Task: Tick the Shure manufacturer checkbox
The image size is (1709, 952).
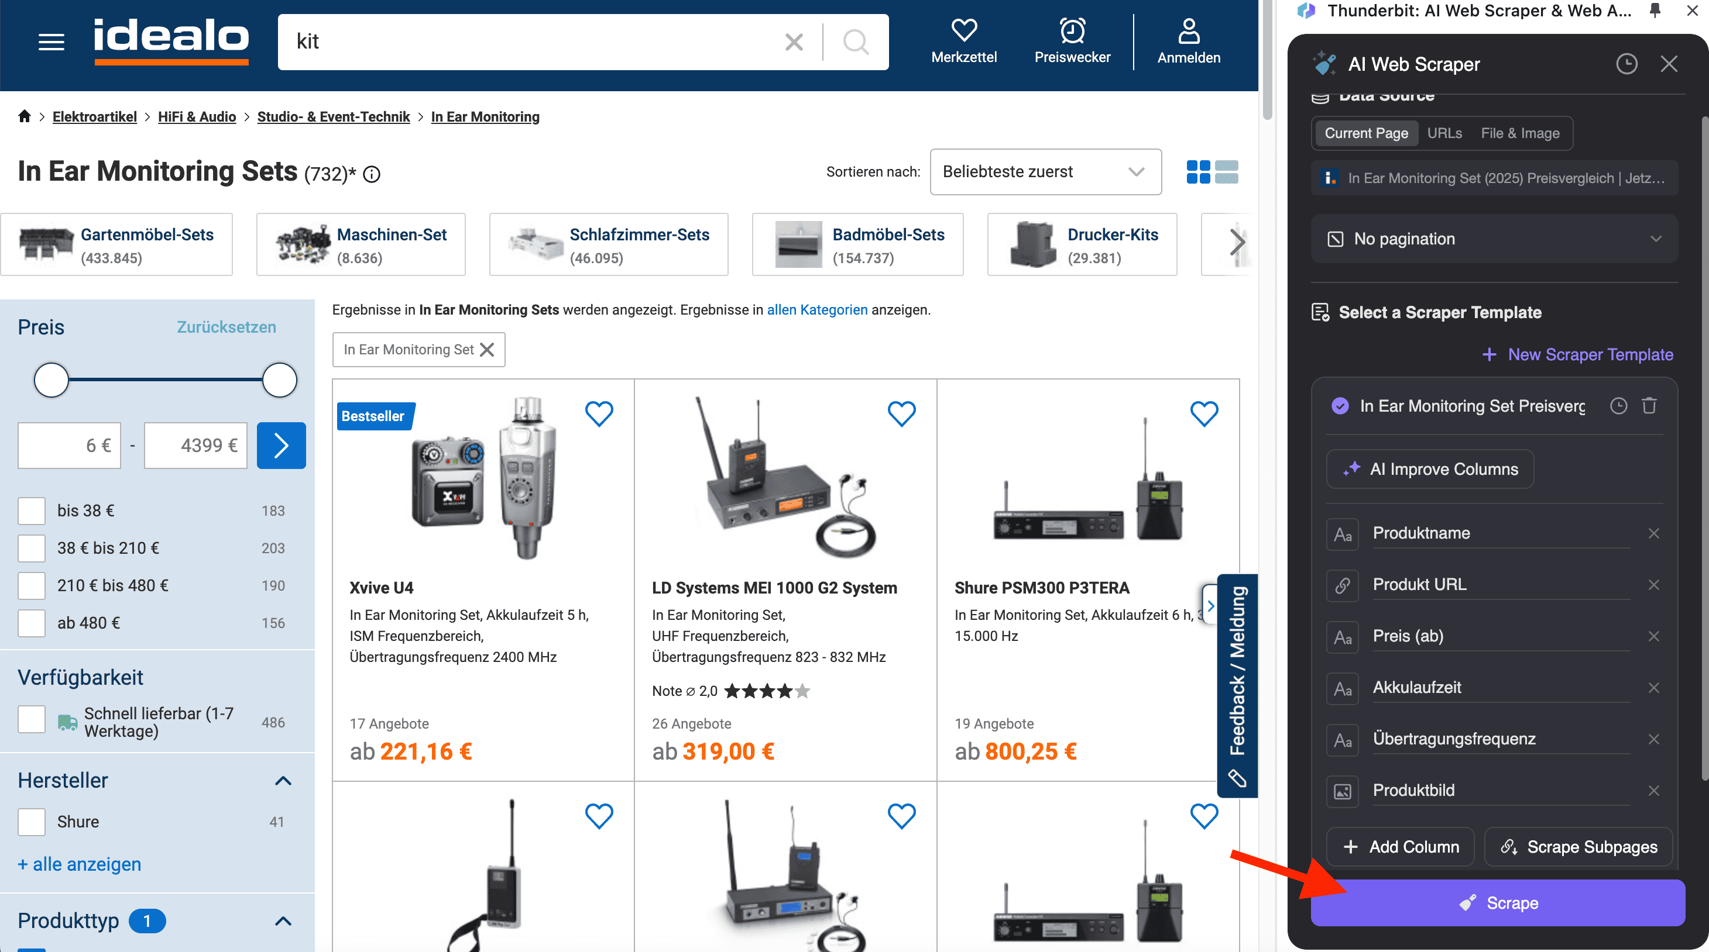Action: [x=32, y=822]
